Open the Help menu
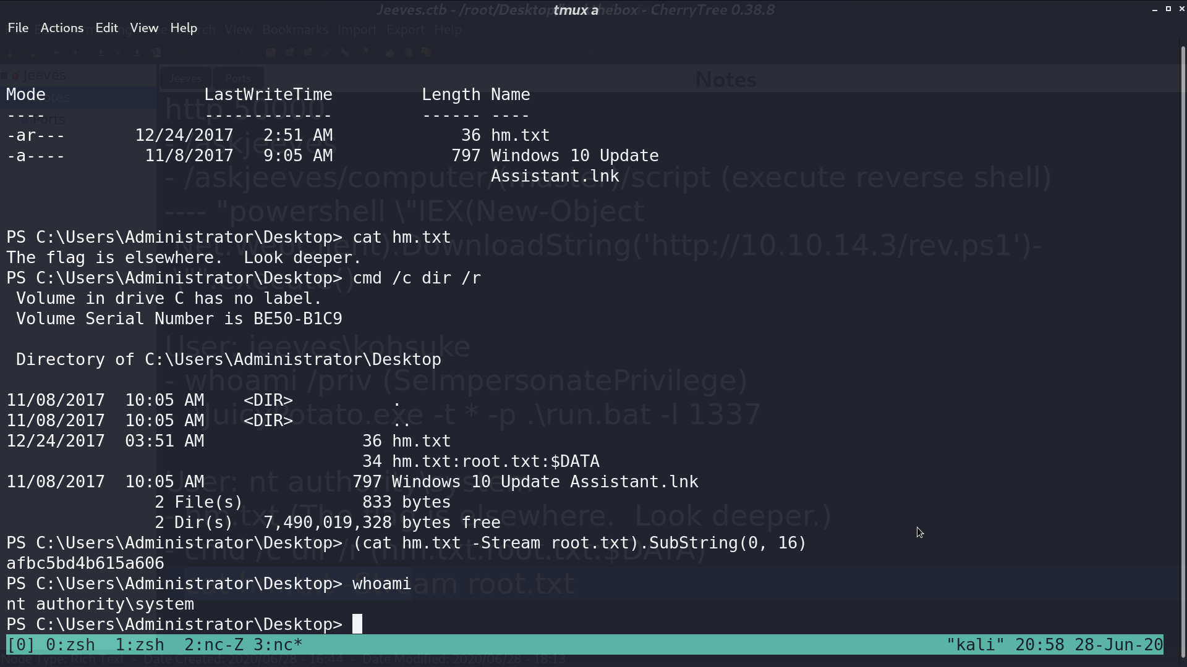Image resolution: width=1187 pixels, height=667 pixels. (x=184, y=28)
